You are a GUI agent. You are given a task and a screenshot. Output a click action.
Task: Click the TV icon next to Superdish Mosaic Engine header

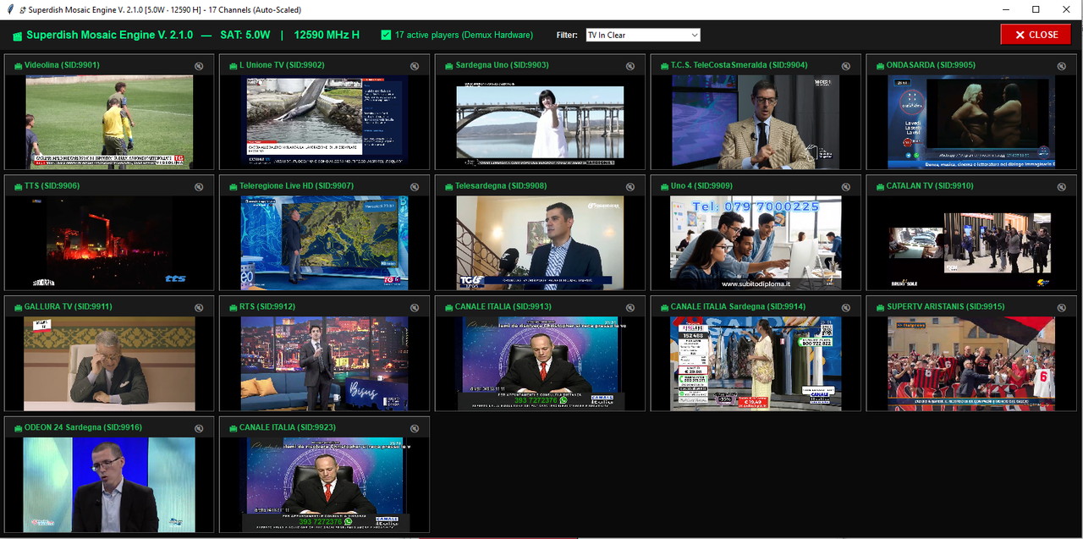17,36
